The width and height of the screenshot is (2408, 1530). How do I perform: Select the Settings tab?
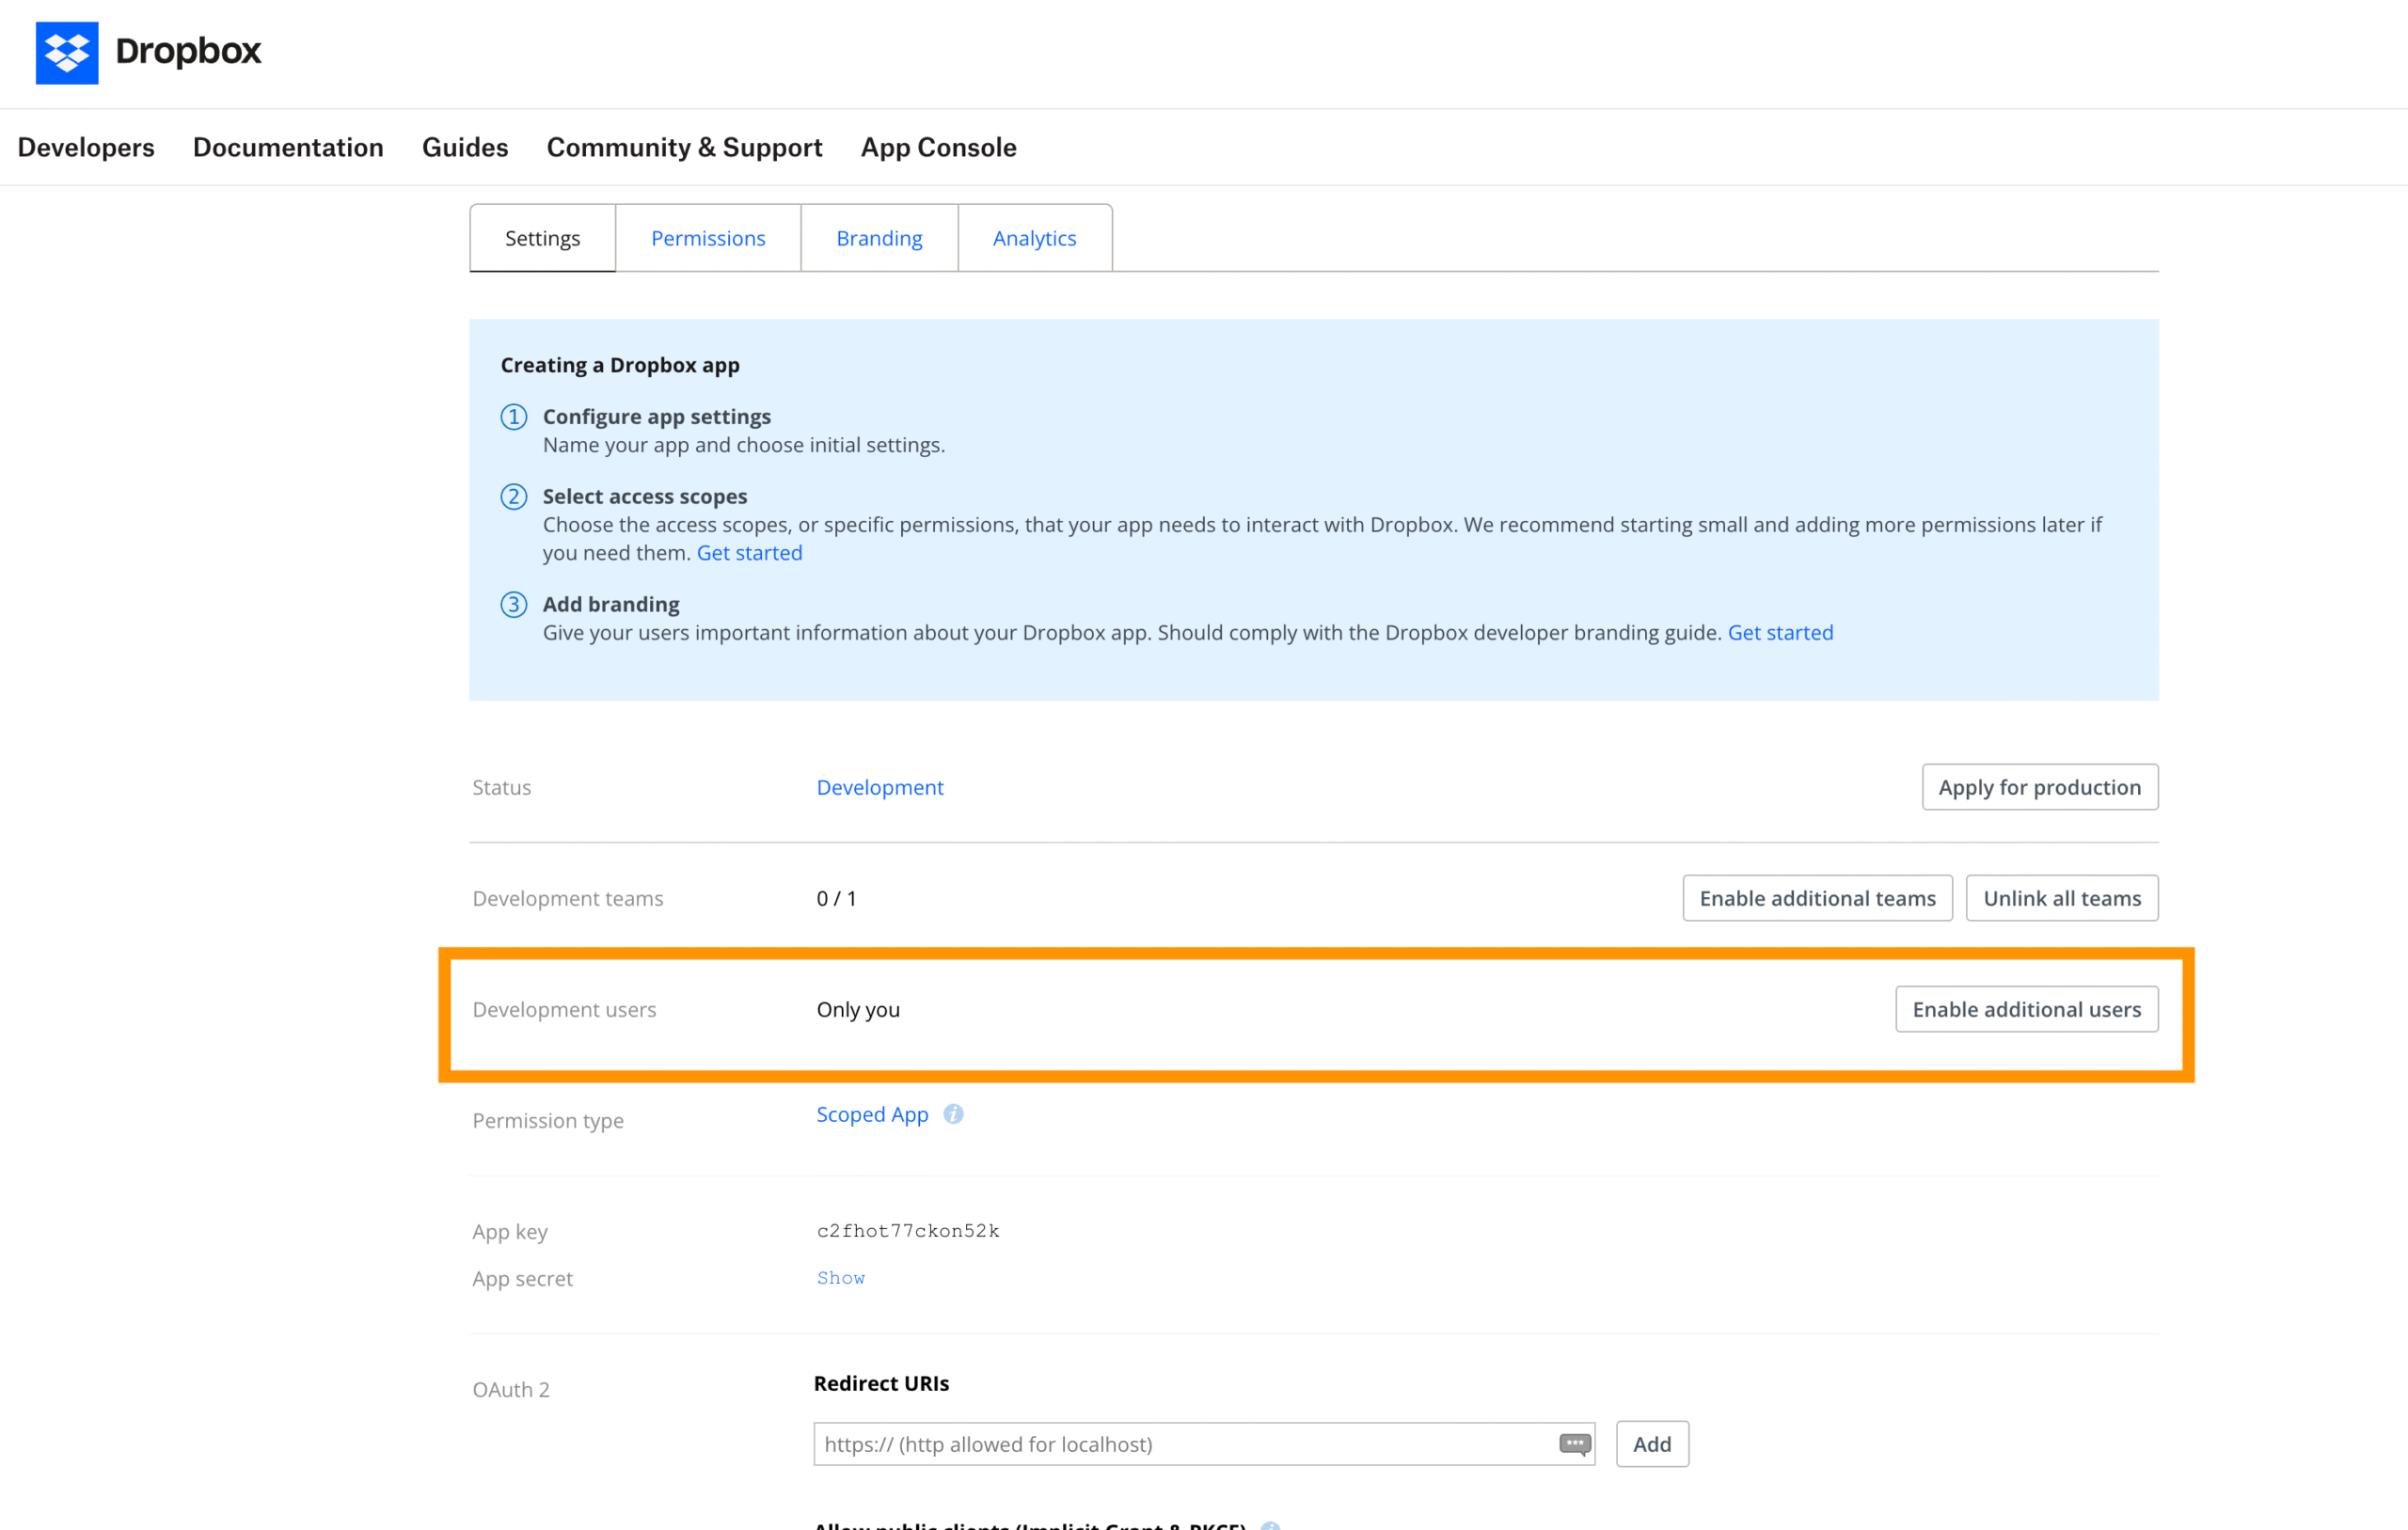542,238
